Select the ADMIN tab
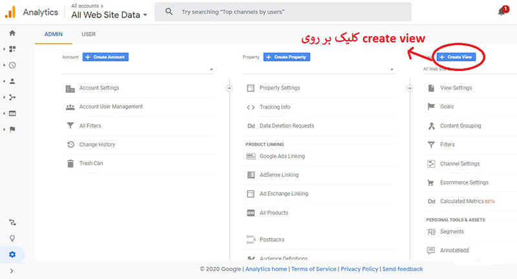The height and width of the screenshot is (279, 517). tap(54, 34)
